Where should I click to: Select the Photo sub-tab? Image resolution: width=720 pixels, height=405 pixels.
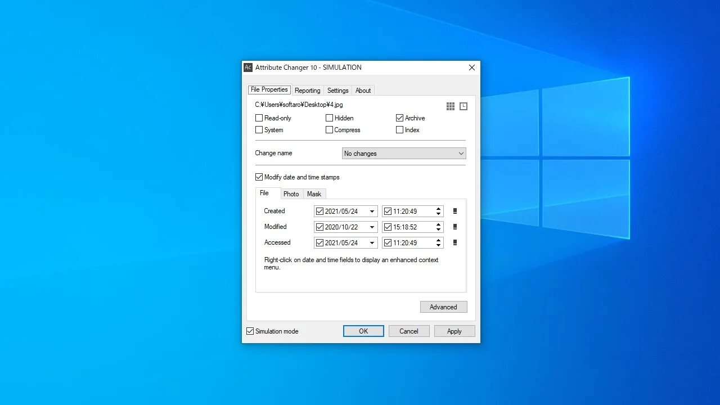pyautogui.click(x=291, y=194)
